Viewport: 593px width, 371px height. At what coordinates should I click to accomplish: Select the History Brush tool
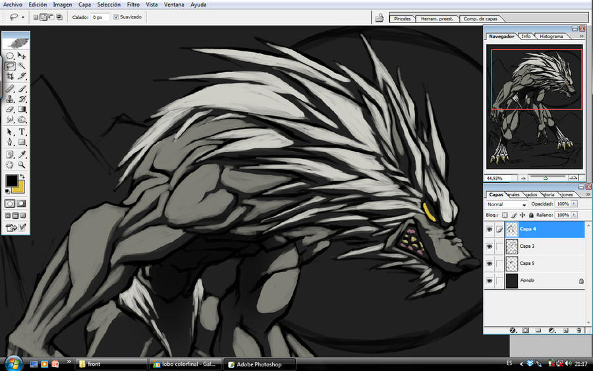pyautogui.click(x=22, y=99)
